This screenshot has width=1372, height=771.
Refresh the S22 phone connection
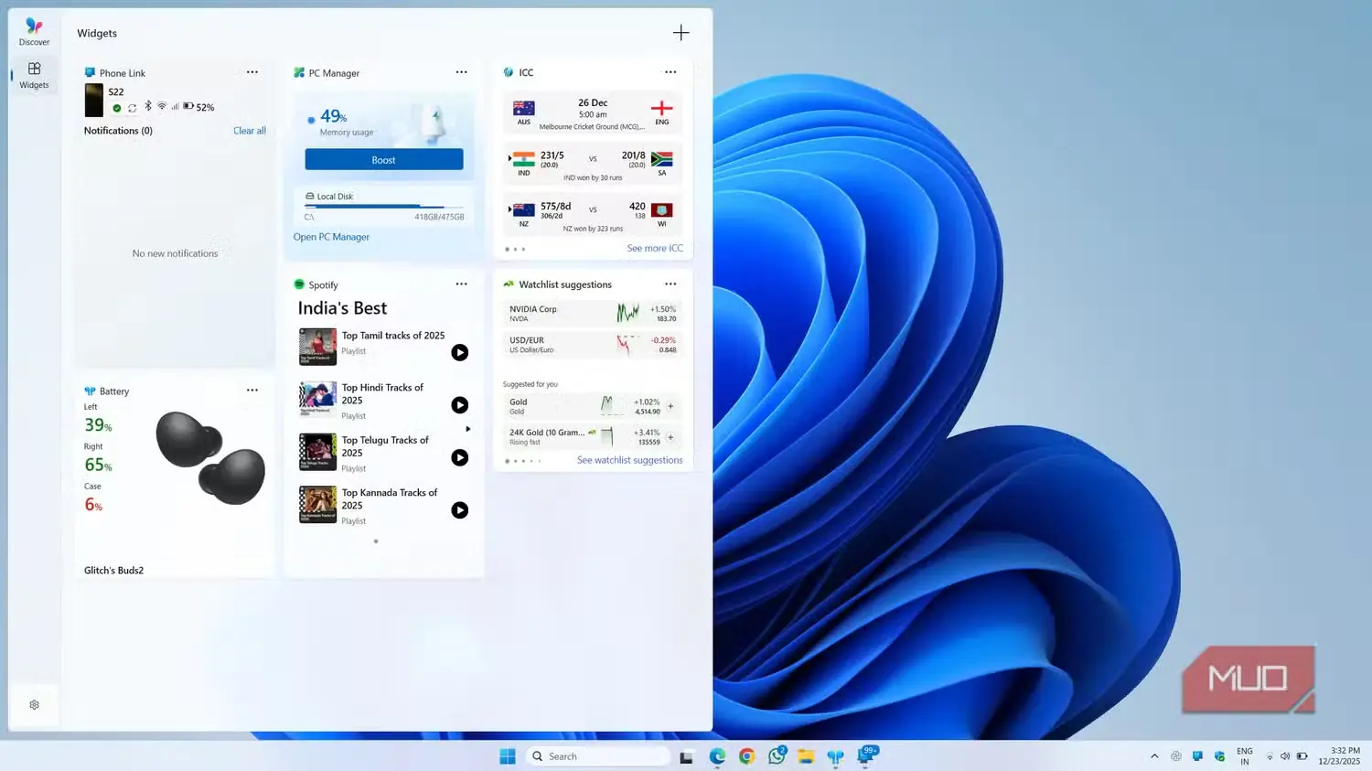(x=132, y=108)
